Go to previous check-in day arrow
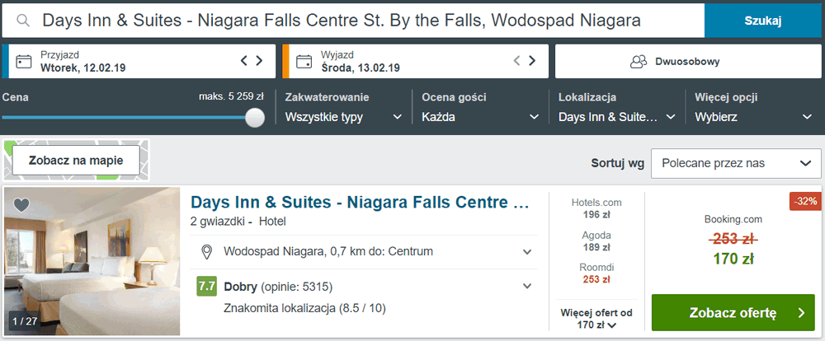 [x=244, y=61]
